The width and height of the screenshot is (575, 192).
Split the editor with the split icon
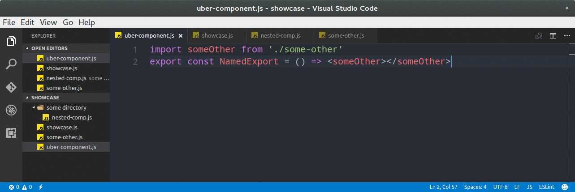(553, 36)
